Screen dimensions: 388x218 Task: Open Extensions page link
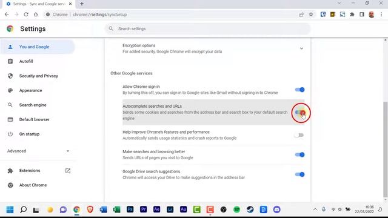coord(39,171)
